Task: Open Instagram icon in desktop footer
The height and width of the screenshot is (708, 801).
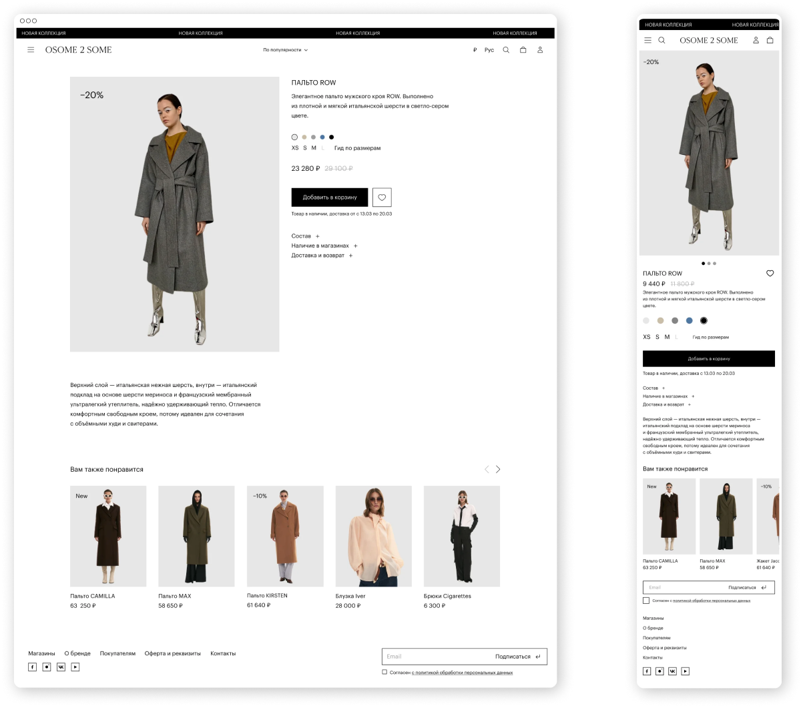Action: (47, 667)
